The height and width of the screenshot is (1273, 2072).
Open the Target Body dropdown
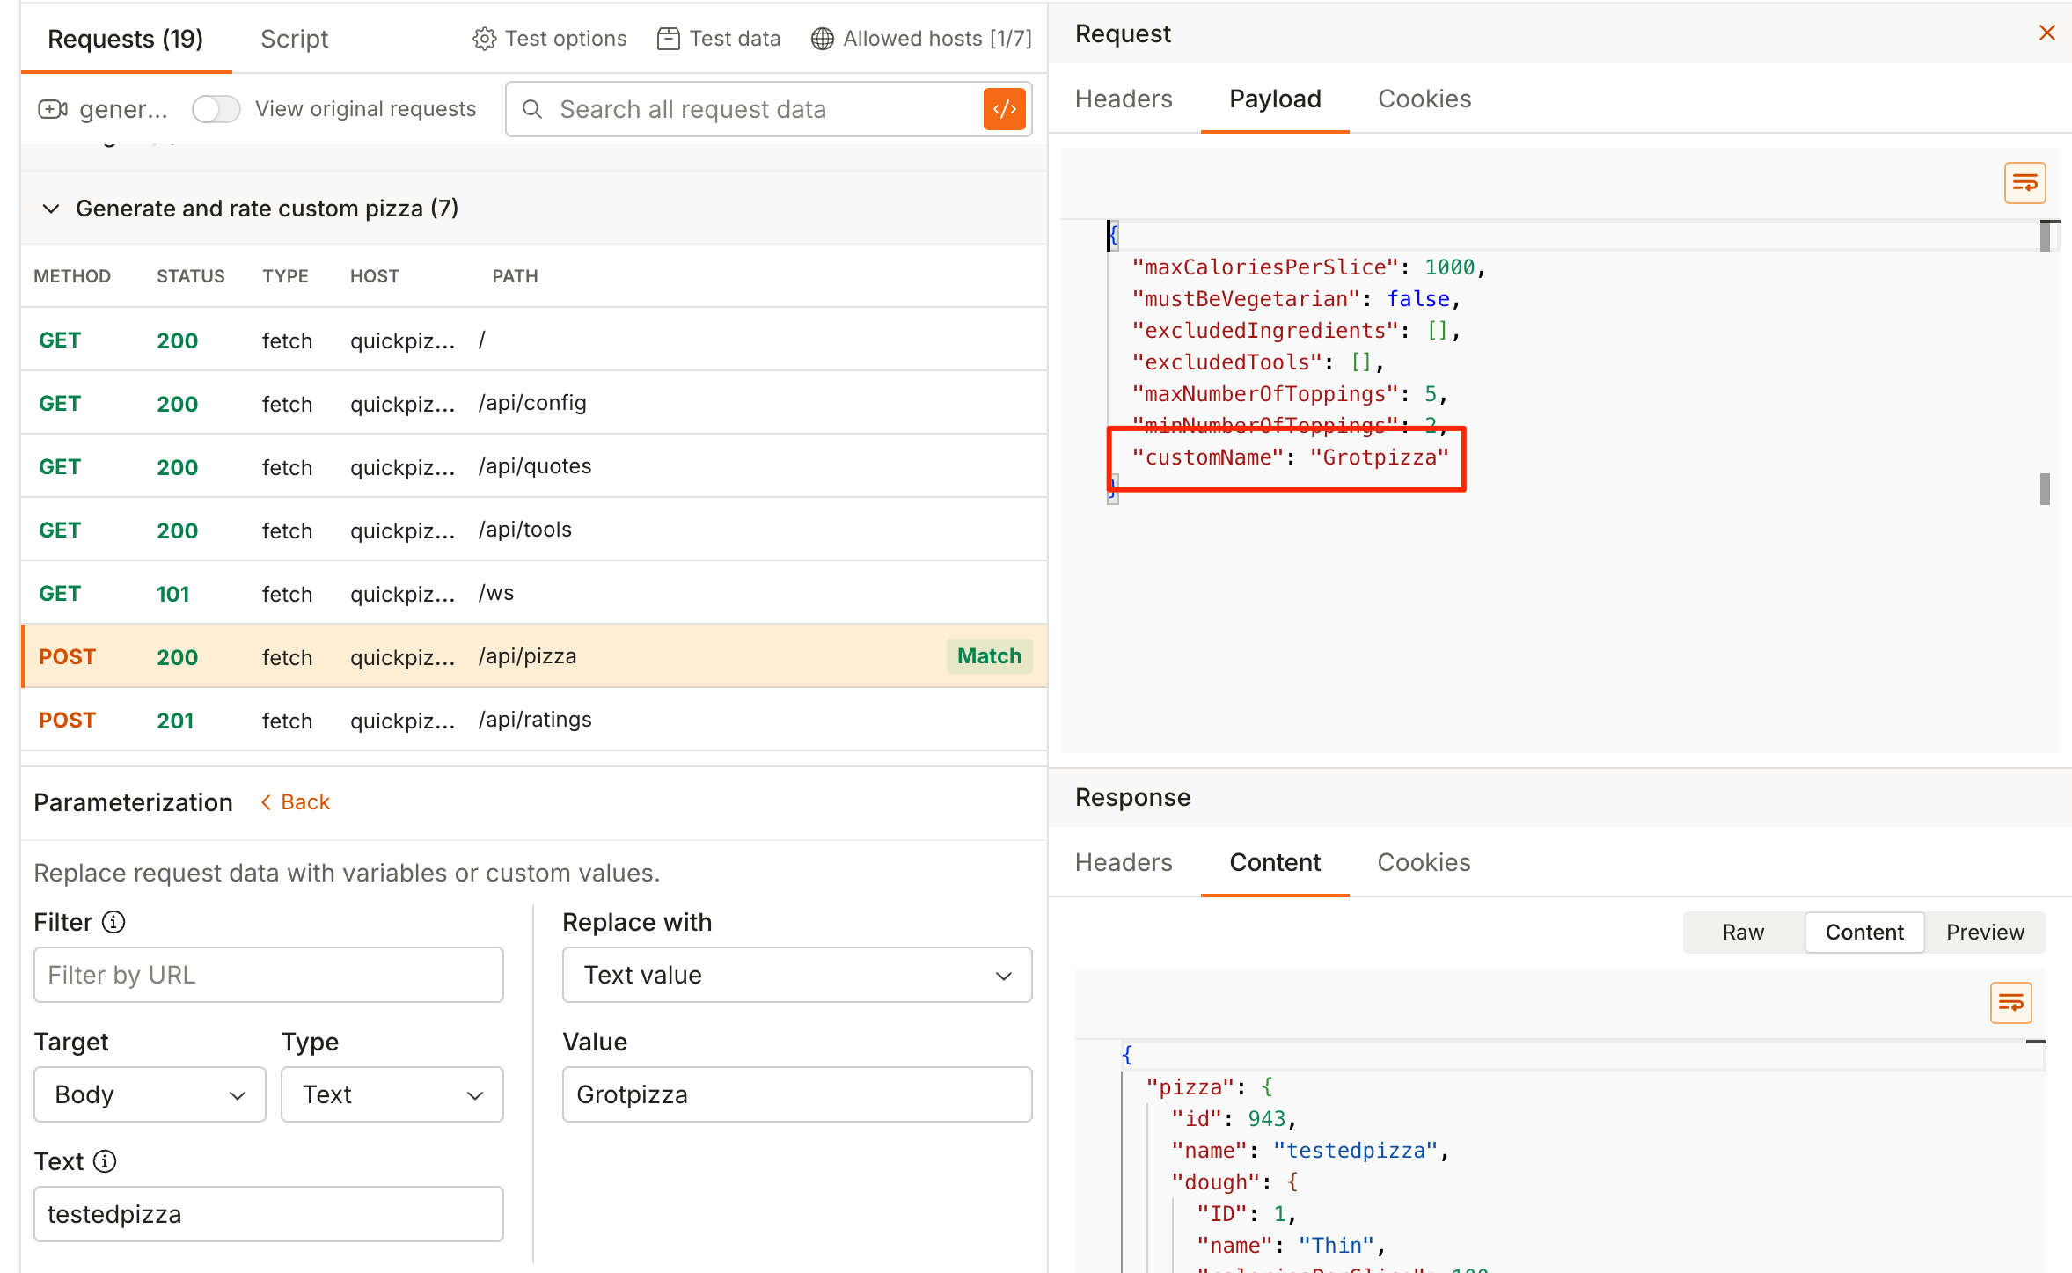coord(150,1094)
